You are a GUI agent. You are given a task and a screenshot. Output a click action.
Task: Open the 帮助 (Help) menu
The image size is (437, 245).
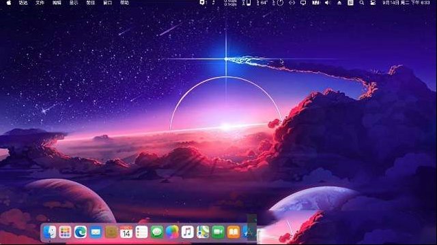[x=124, y=3]
